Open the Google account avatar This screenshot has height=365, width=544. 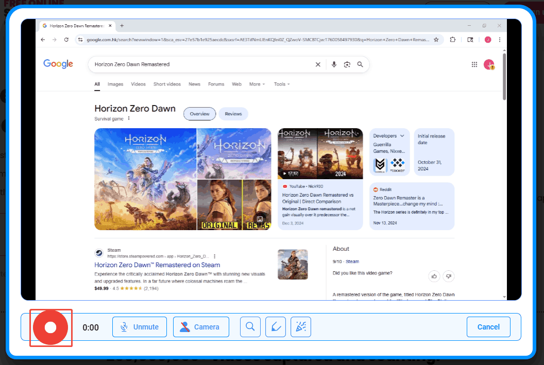click(489, 64)
